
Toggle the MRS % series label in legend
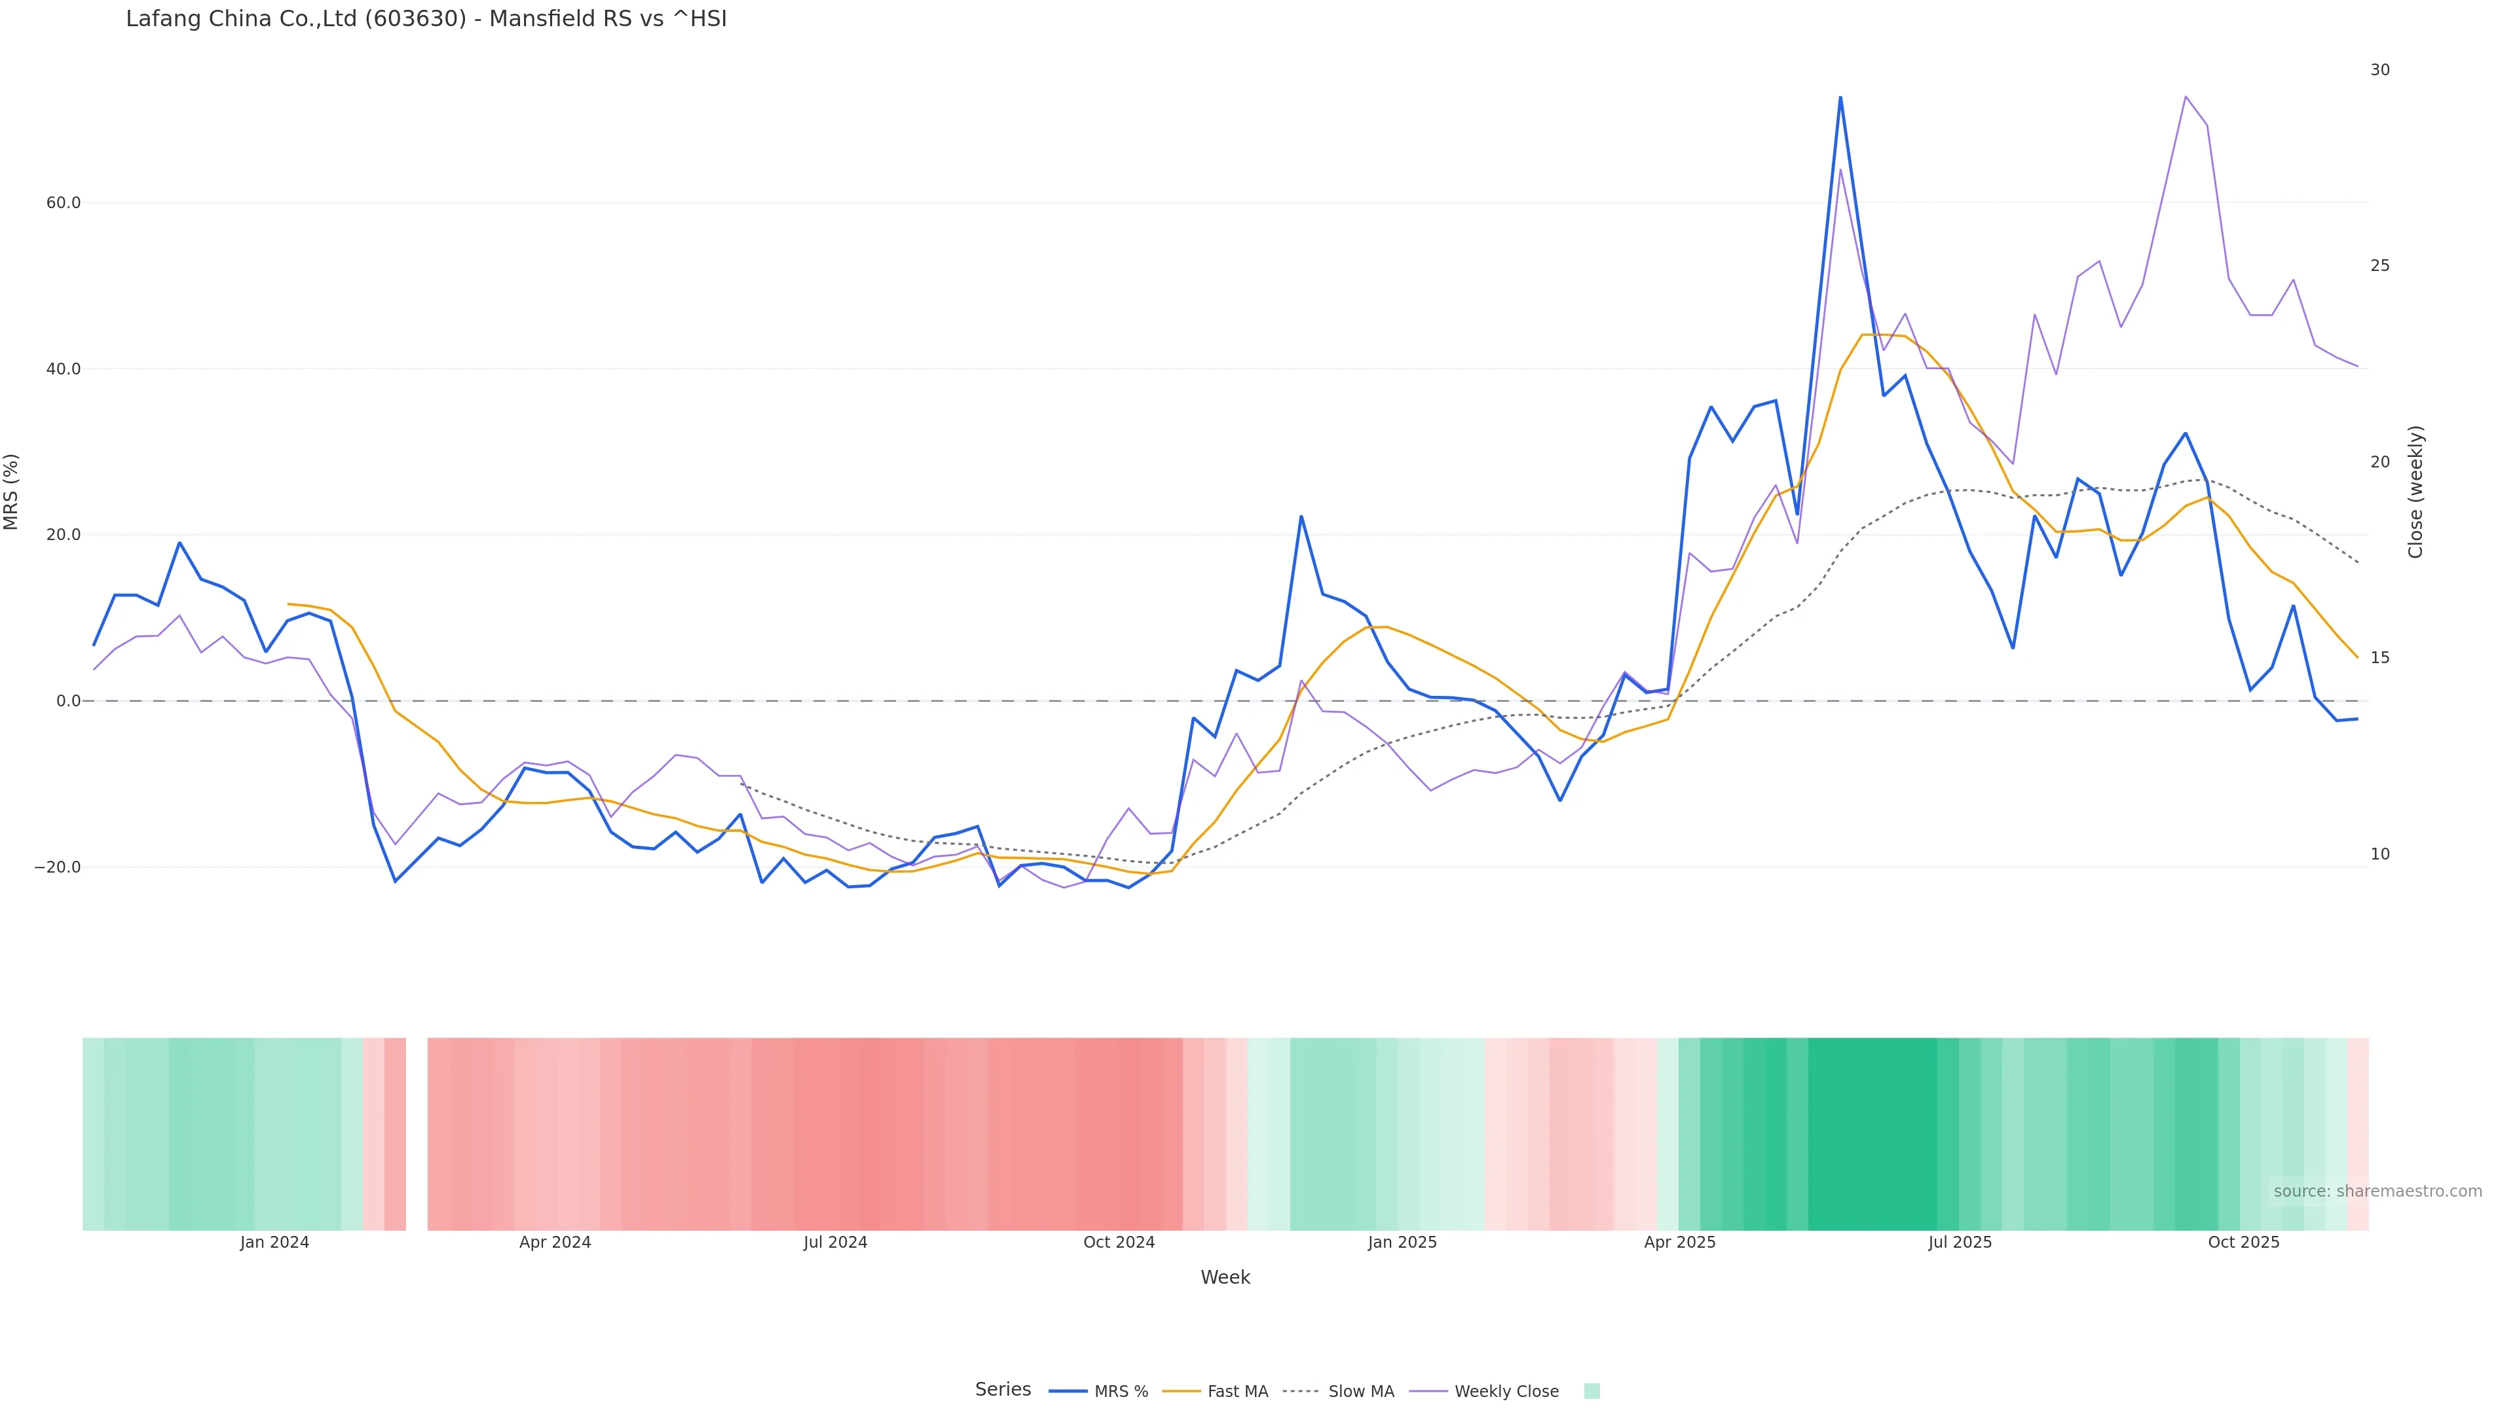pos(1121,1392)
